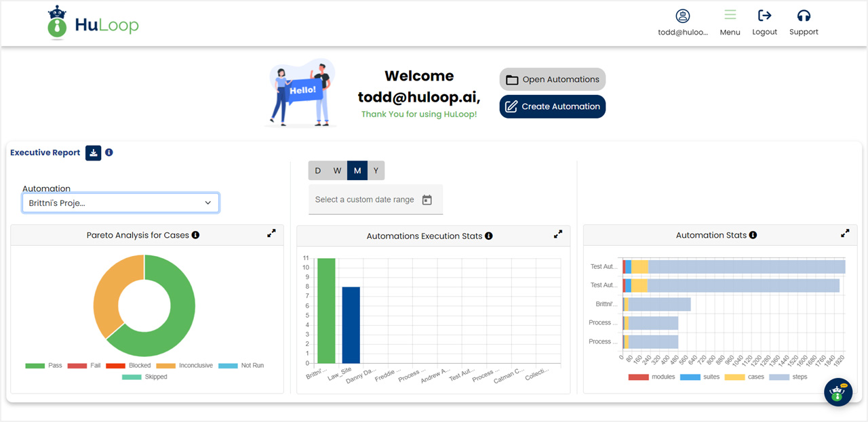Click the HuLoop logo
Image resolution: width=868 pixels, height=422 pixels.
tap(93, 23)
